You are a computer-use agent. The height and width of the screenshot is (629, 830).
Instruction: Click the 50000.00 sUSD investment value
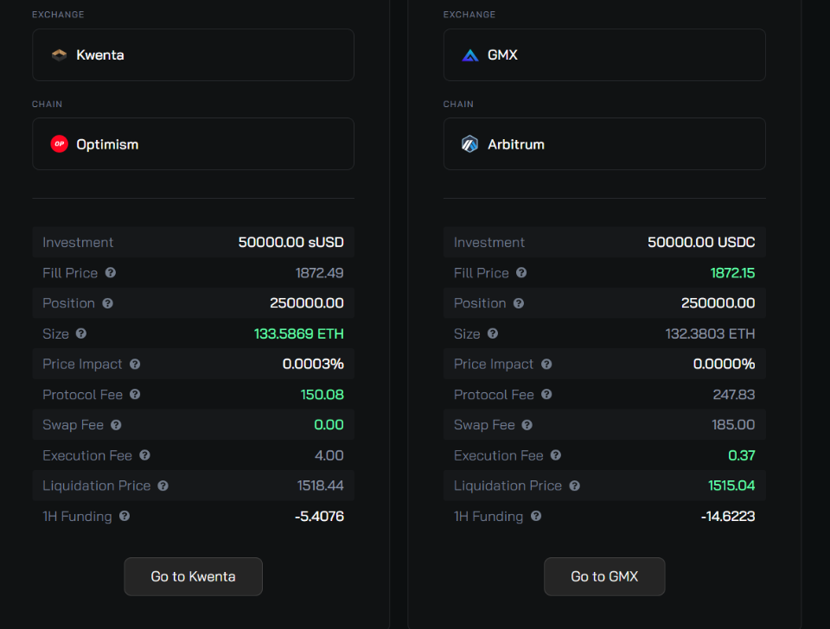(291, 242)
